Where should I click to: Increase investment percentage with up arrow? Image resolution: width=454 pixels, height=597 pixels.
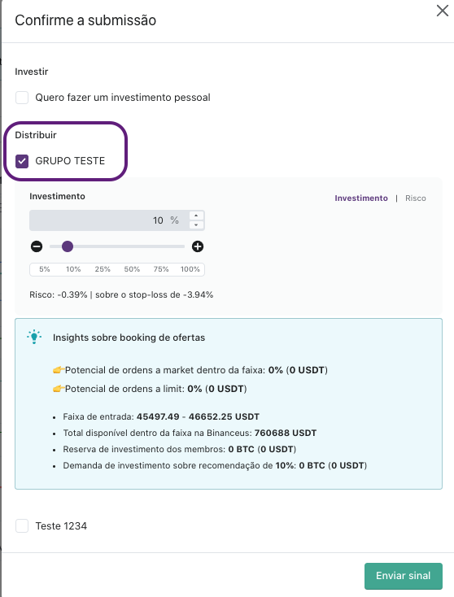coord(196,216)
